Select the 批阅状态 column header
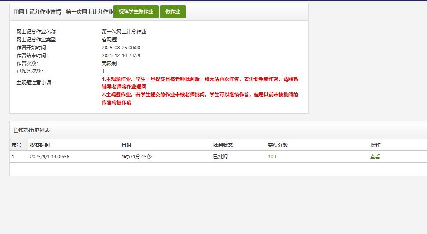This screenshot has height=234, width=427. coord(223,145)
